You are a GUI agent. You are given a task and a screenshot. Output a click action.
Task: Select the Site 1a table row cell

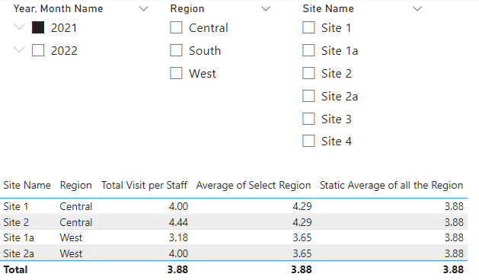pos(18,237)
